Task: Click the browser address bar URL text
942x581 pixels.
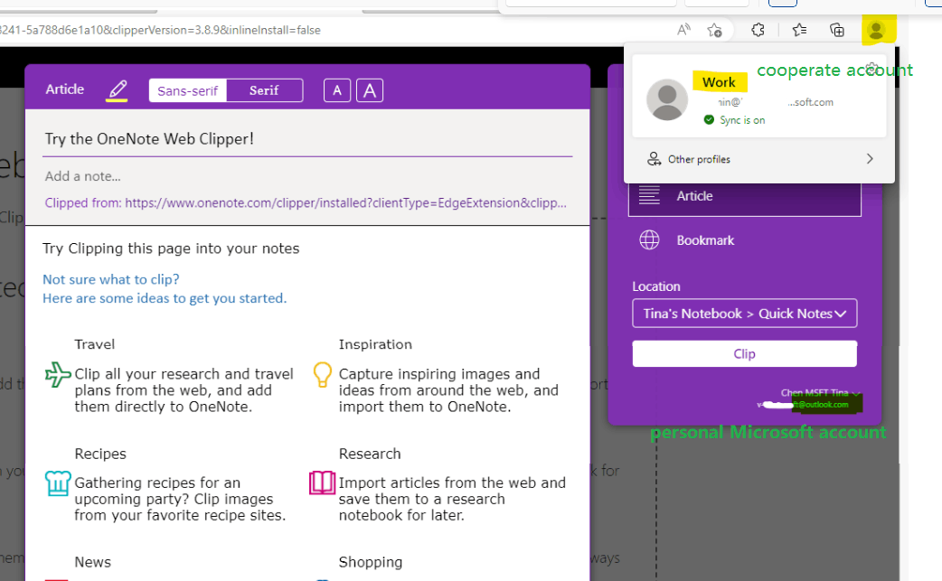Action: [160, 30]
